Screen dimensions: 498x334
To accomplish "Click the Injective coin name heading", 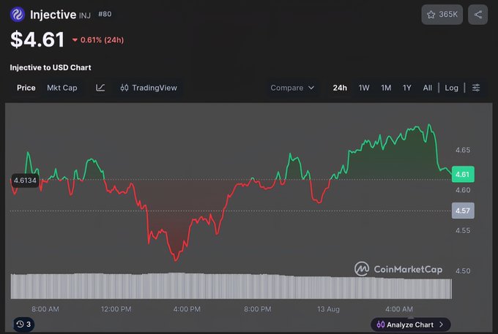I will [53, 15].
